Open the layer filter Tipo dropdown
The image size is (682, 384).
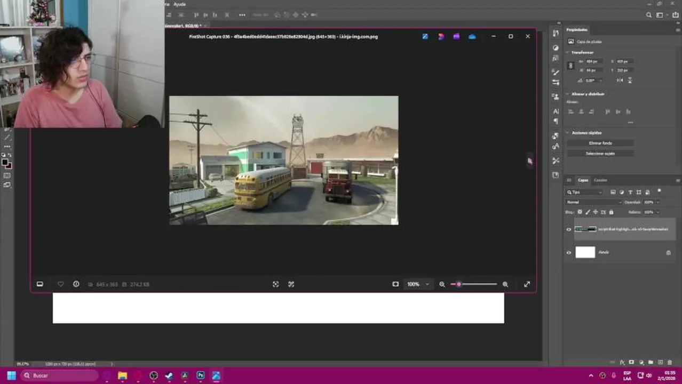584,192
